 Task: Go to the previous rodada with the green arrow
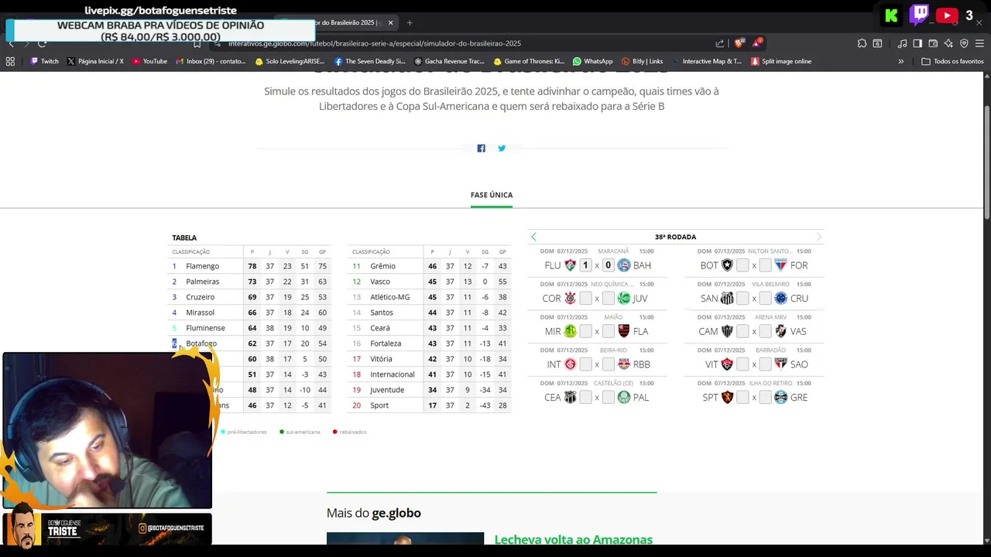pos(533,237)
